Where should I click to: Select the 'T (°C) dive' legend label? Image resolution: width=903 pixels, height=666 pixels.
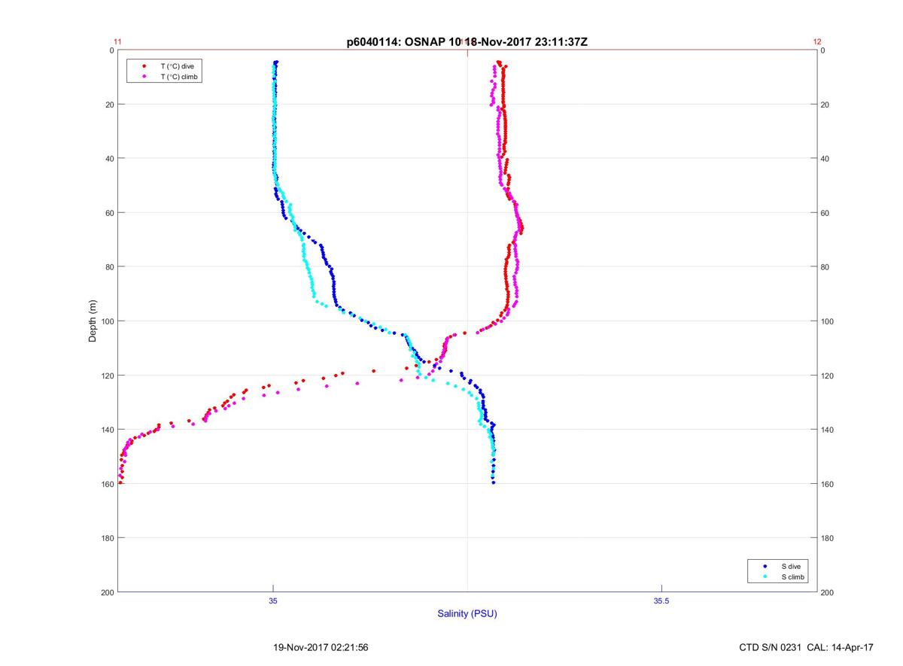coord(178,66)
